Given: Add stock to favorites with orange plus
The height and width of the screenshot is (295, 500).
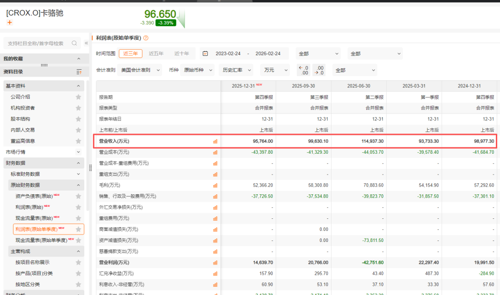Looking at the screenshot, I should pos(10,23).
